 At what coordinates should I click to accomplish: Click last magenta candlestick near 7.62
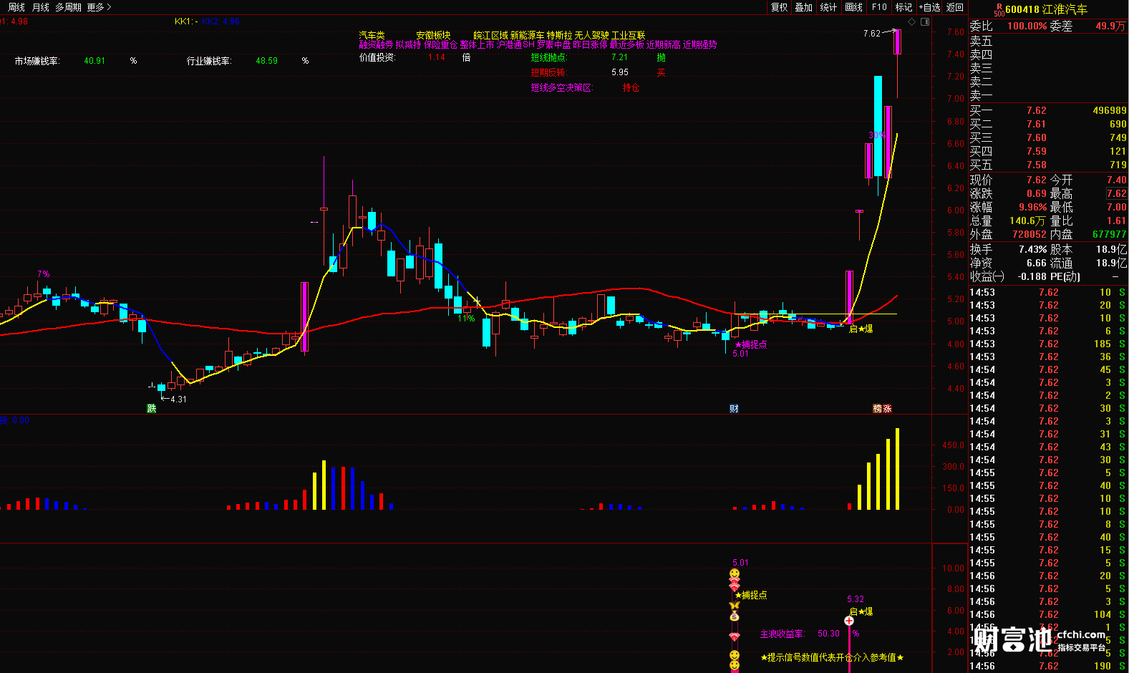(897, 42)
